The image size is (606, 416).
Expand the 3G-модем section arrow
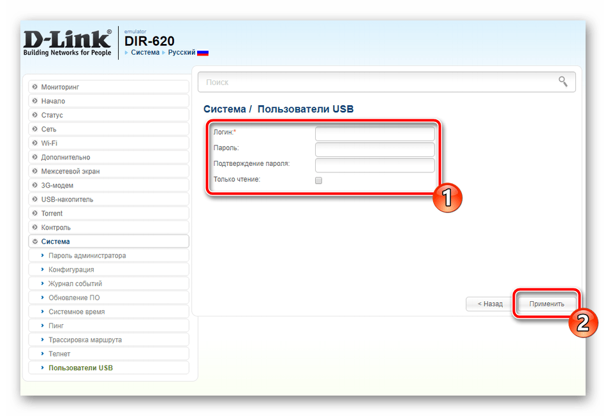[35, 185]
